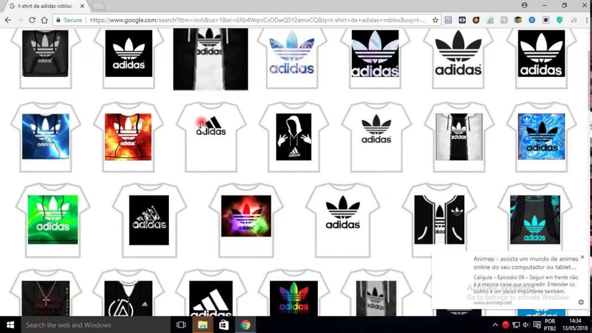Open a new browser tab

[x=98, y=6]
